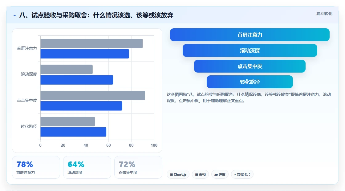Click the 首屏注意力 axis label in chart

point(27,48)
